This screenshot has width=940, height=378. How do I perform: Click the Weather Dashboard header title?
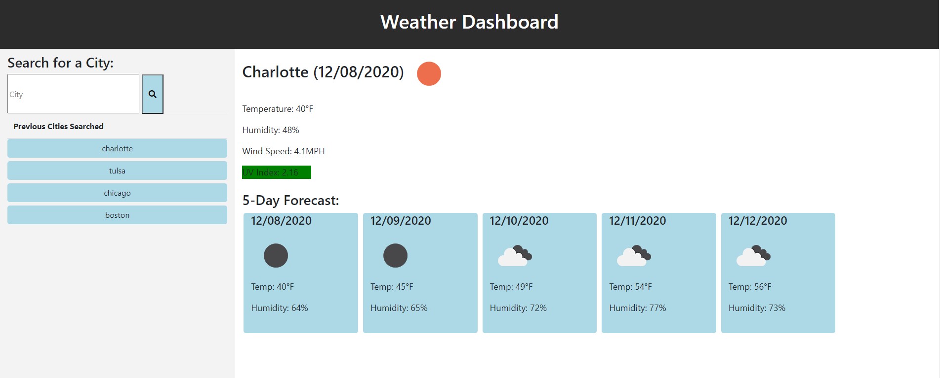click(469, 22)
